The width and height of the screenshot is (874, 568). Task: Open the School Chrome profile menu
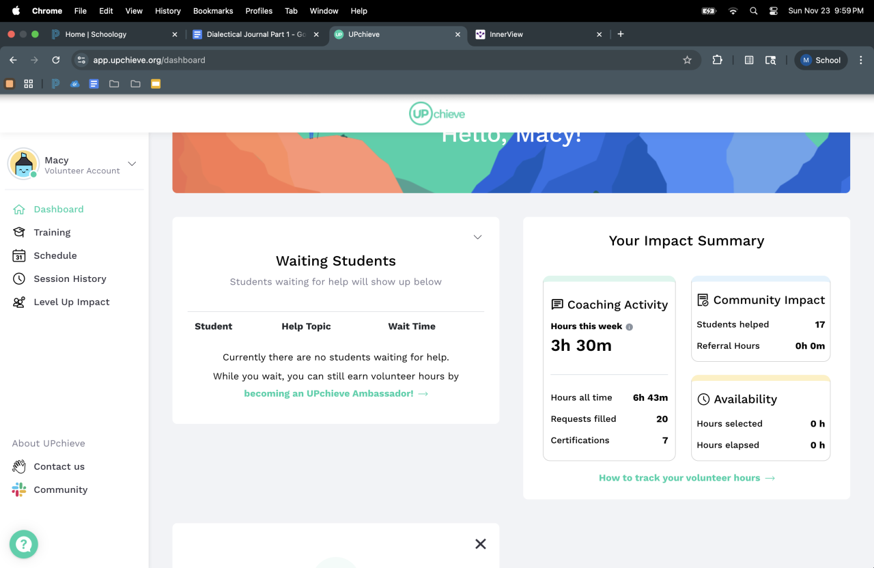820,60
